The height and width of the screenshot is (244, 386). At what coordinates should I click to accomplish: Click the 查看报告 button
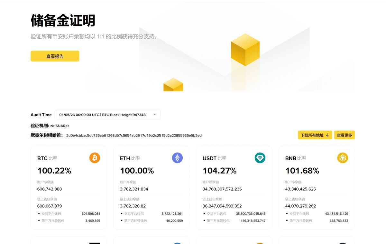[x=55, y=56]
